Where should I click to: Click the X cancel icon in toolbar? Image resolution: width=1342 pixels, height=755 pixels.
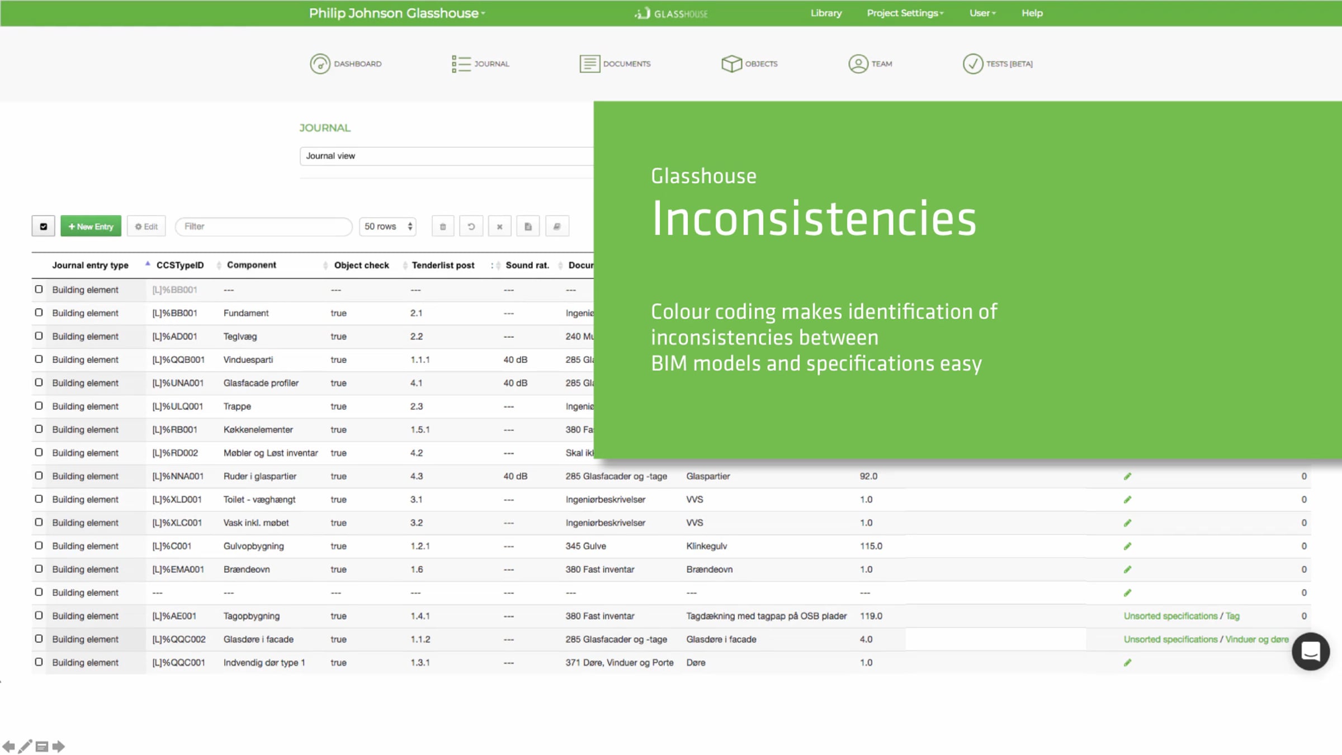click(500, 226)
